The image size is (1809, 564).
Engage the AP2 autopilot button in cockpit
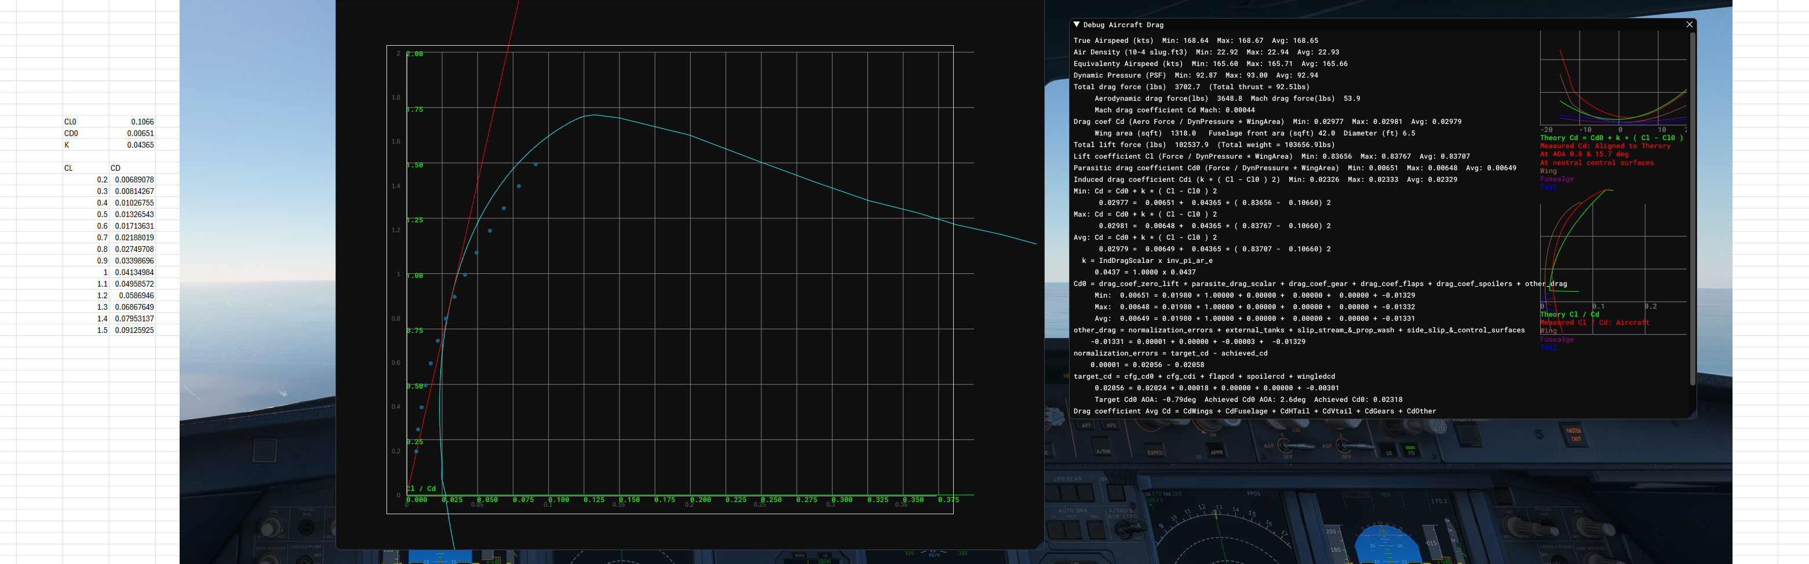tap(1111, 426)
